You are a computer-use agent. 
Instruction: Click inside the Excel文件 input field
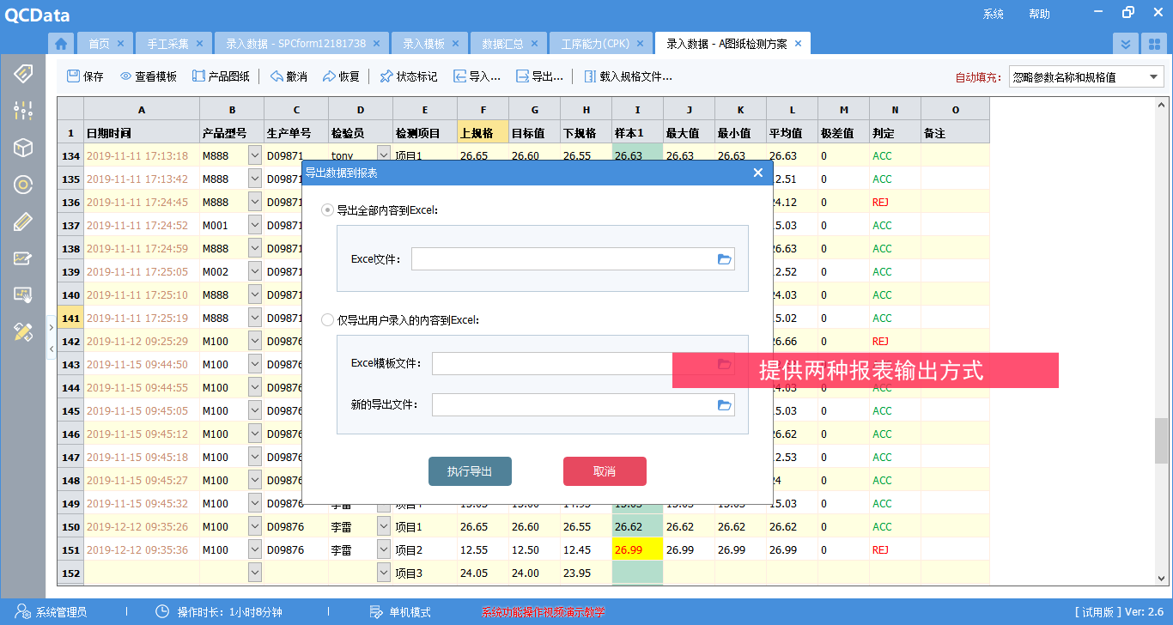[574, 258]
